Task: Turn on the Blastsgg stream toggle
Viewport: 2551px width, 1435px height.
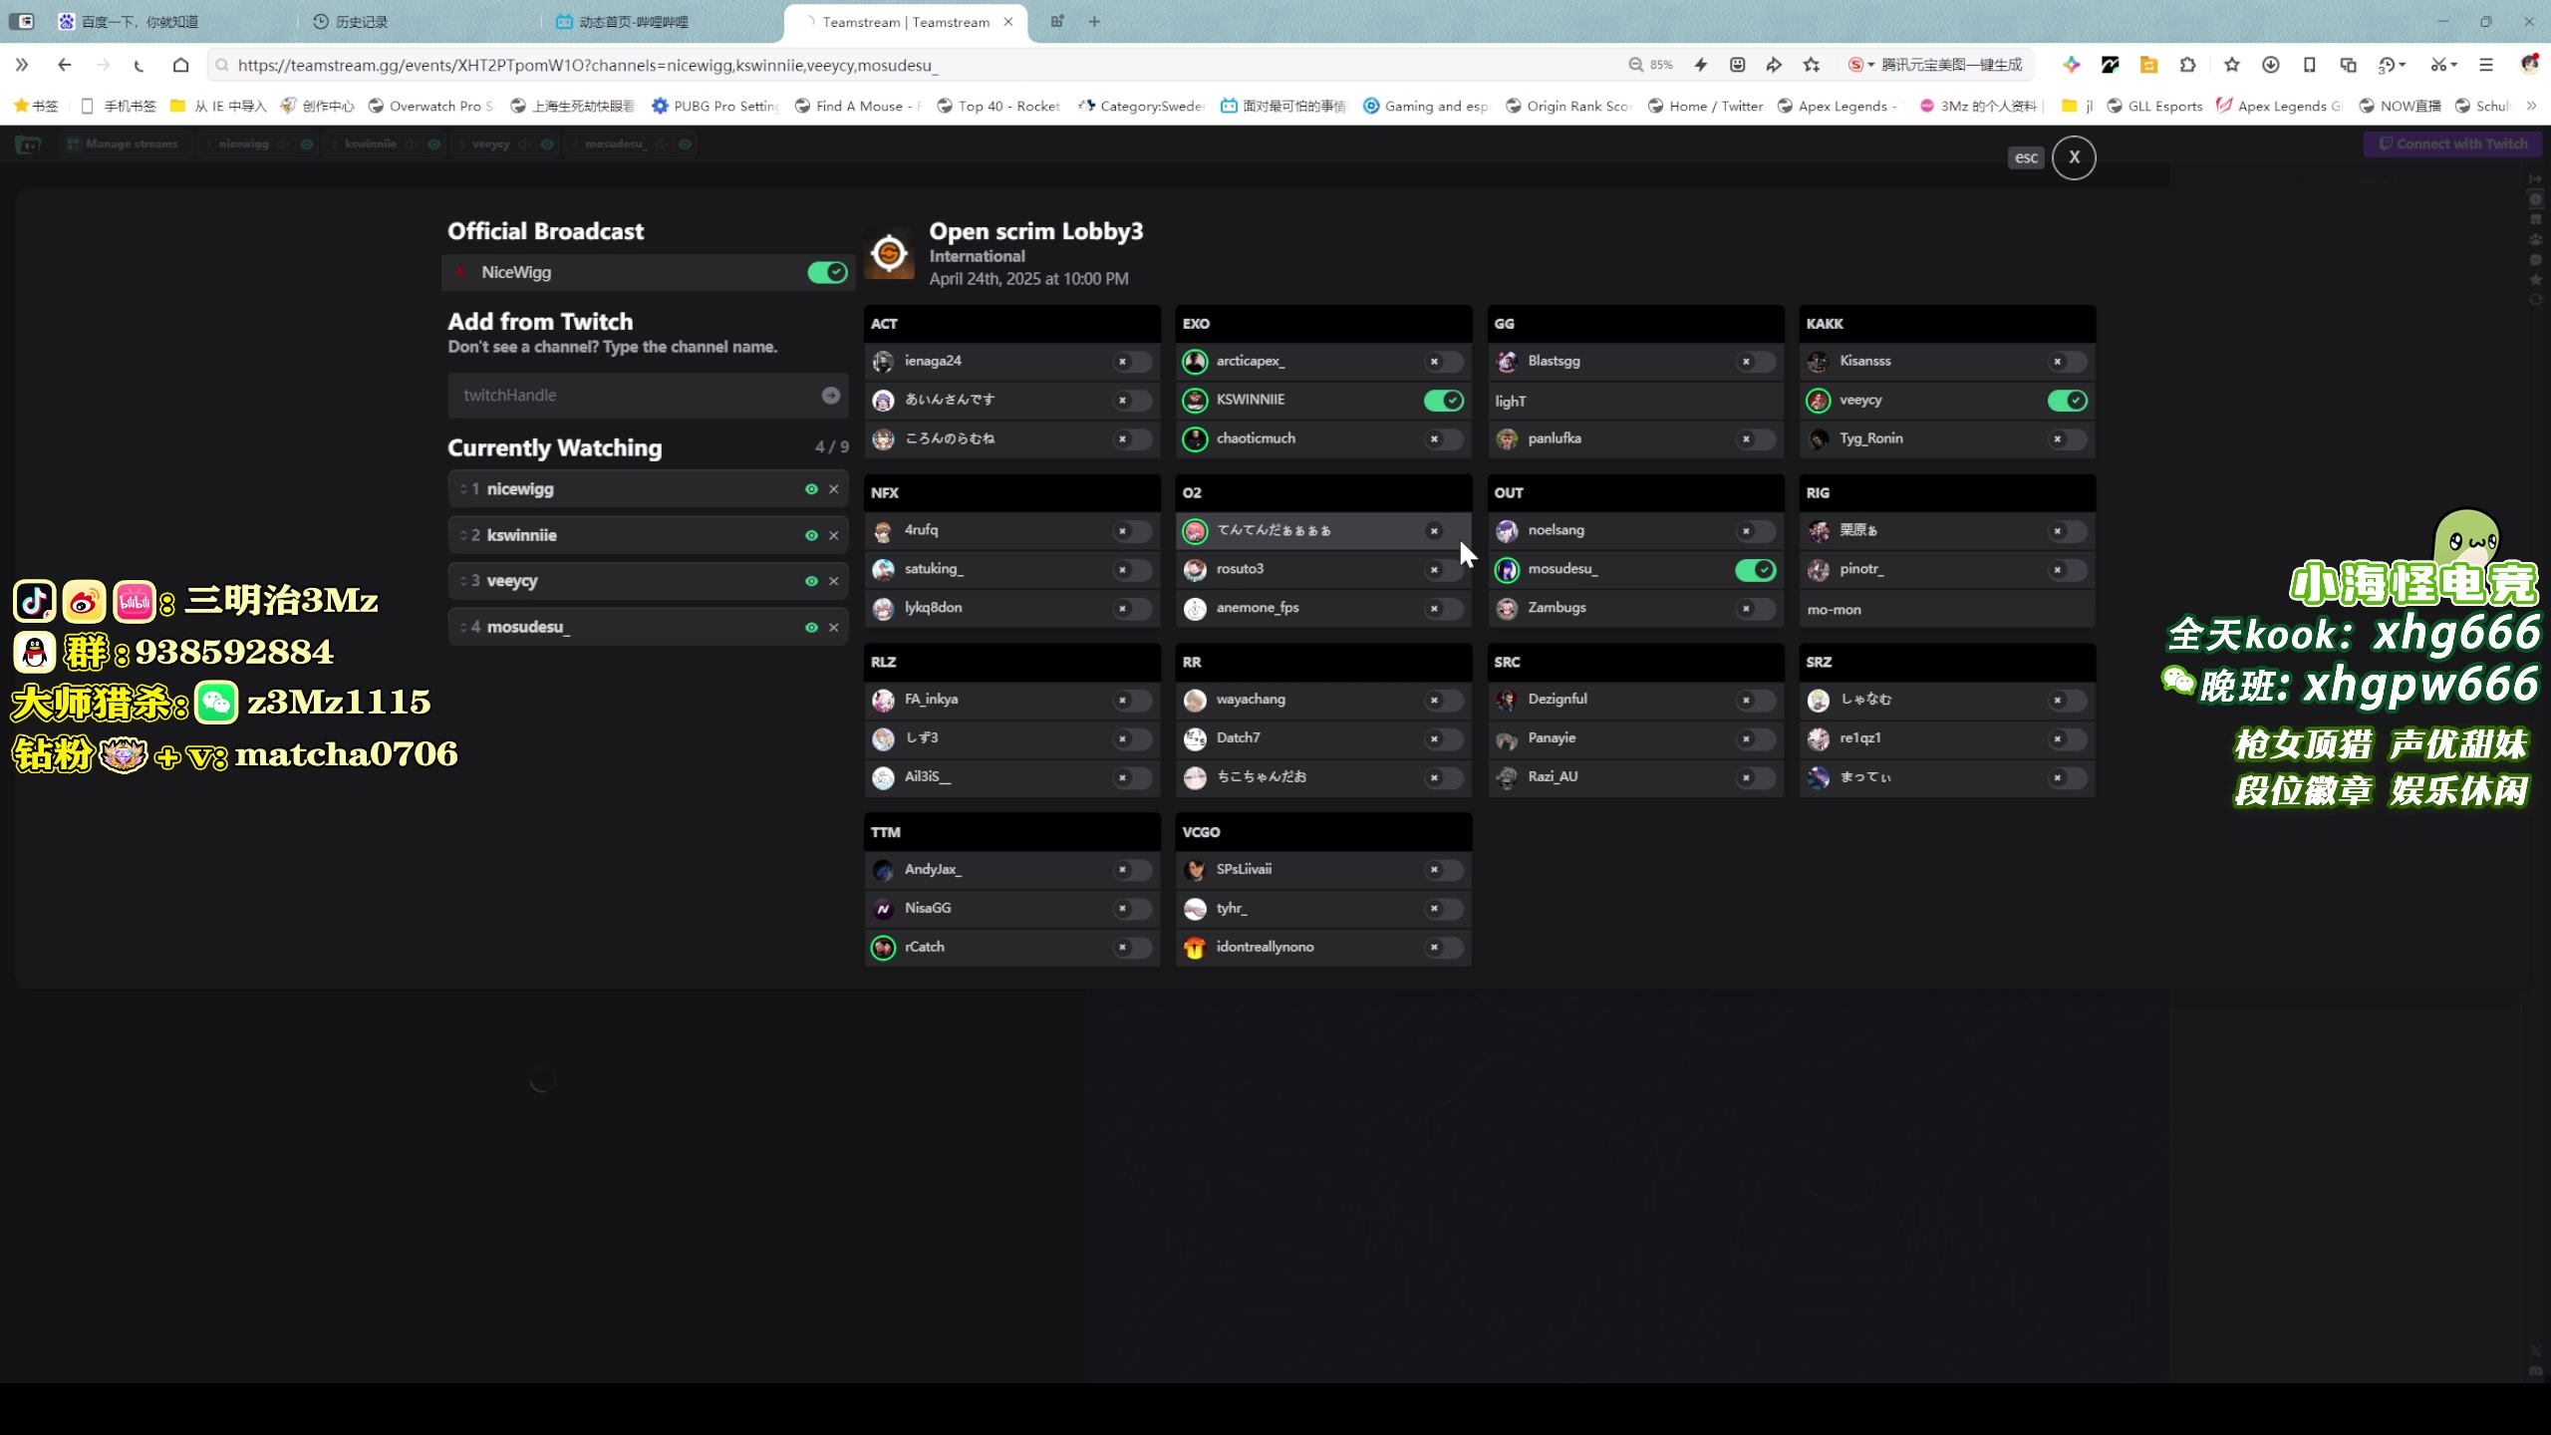Action: click(x=1756, y=361)
